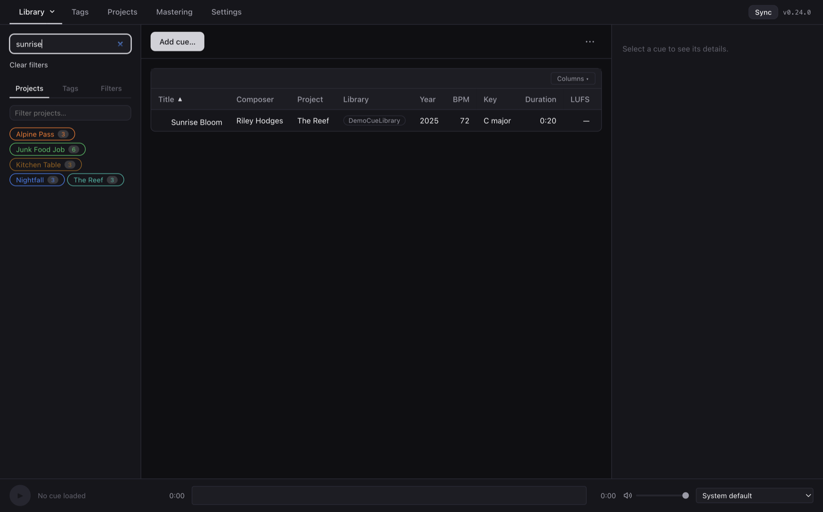Sort by the Year column header
This screenshot has width=823, height=512.
pos(427,99)
